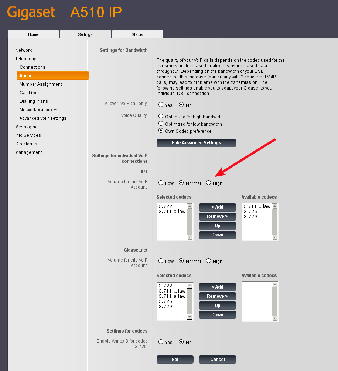Image resolution: width=338 pixels, height=371 pixels.
Task: Move Gigaset.net codec Down
Action: coord(218,315)
